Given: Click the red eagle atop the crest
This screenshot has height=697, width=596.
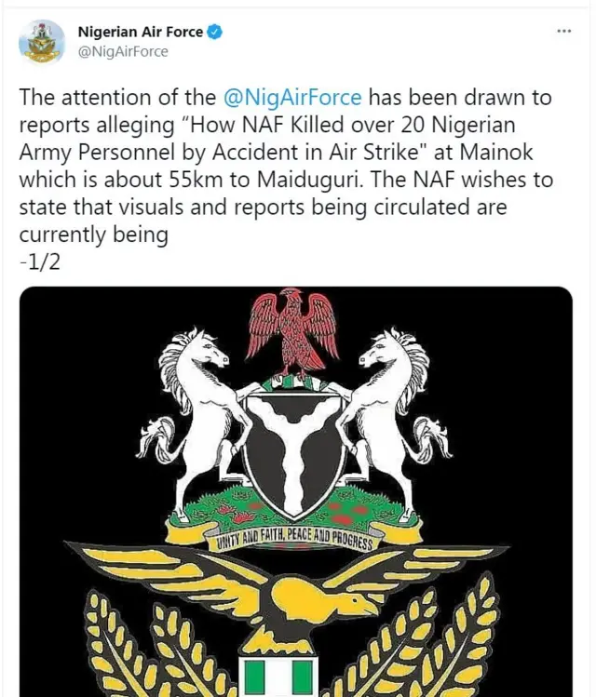Looking at the screenshot, I should coord(293,326).
